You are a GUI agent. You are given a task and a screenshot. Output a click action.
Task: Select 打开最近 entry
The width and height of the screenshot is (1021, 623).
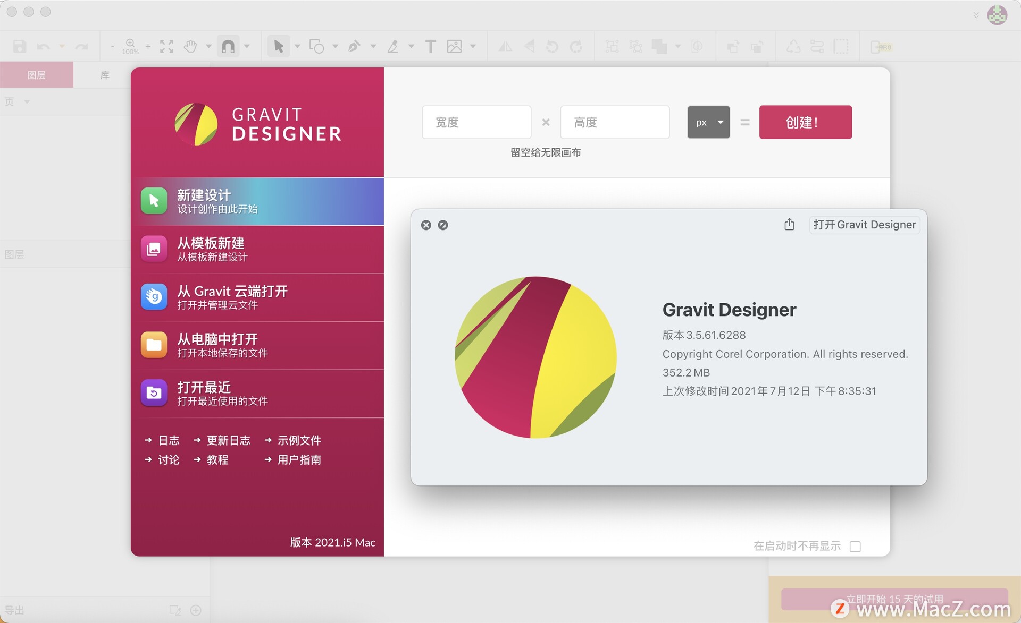pos(257,394)
